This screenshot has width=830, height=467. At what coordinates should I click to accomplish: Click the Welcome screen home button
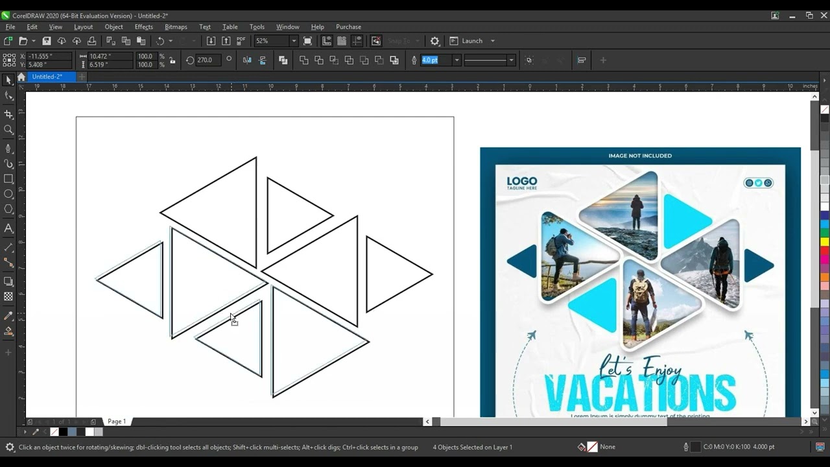21,77
